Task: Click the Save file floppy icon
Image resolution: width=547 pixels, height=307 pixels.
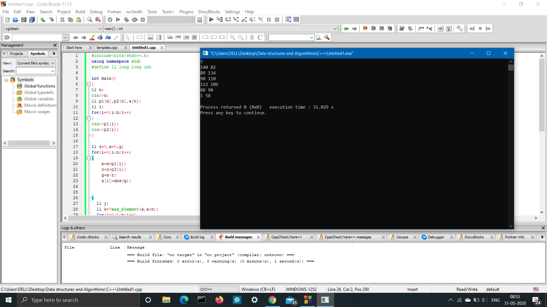Action: click(x=24, y=20)
